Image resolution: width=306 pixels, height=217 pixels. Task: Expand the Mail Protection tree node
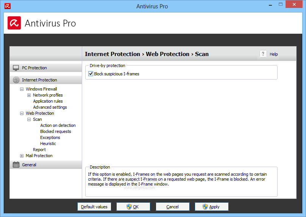tap(22, 156)
